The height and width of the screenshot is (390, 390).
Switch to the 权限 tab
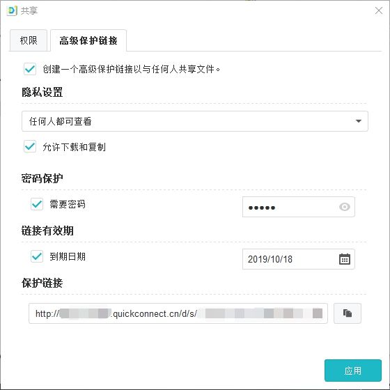pos(29,40)
